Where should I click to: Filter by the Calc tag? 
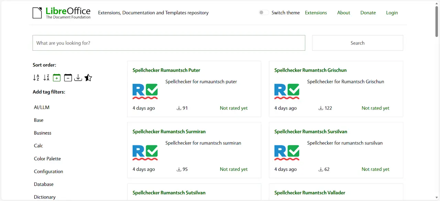38,146
